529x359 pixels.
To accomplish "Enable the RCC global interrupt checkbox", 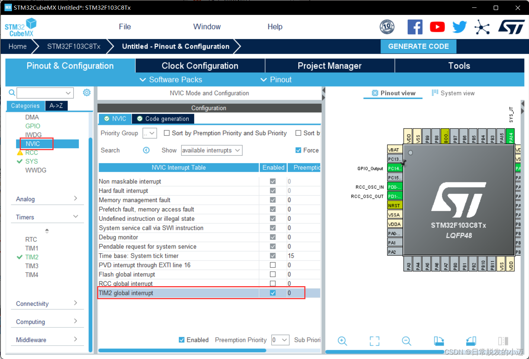I will coord(273,284).
